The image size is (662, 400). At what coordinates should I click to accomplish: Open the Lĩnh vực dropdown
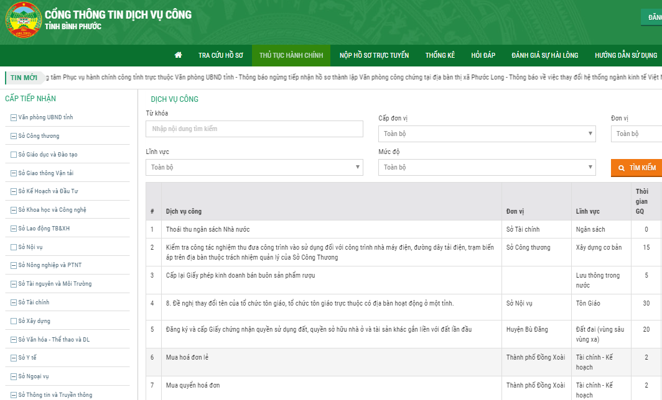(254, 167)
